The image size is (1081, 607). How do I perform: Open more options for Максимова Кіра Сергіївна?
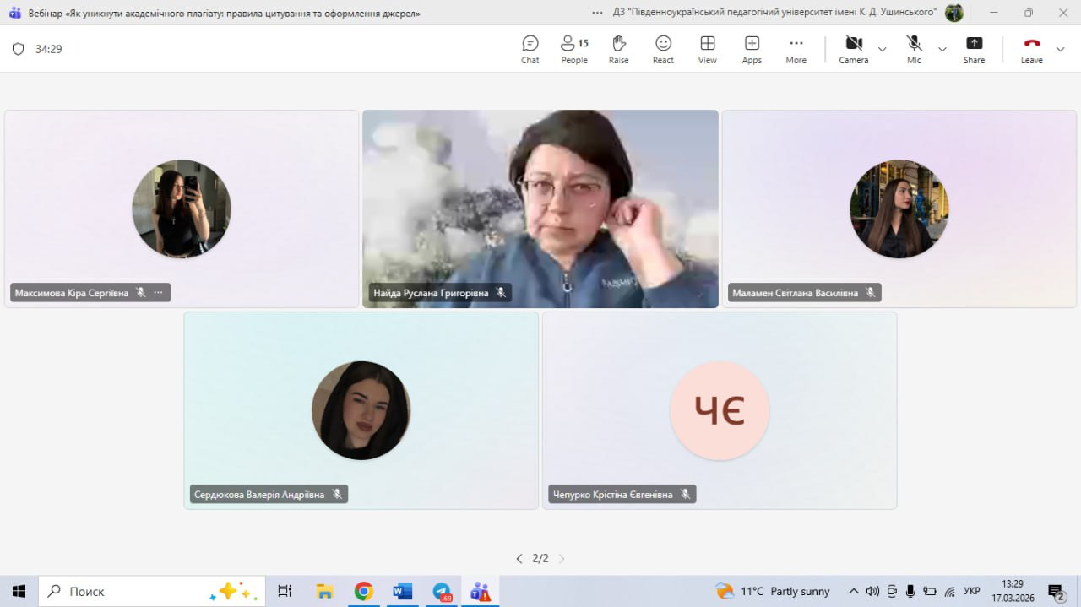pos(158,293)
